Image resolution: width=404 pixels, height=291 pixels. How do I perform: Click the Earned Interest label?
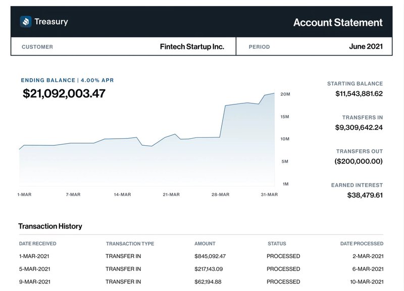pyautogui.click(x=357, y=185)
